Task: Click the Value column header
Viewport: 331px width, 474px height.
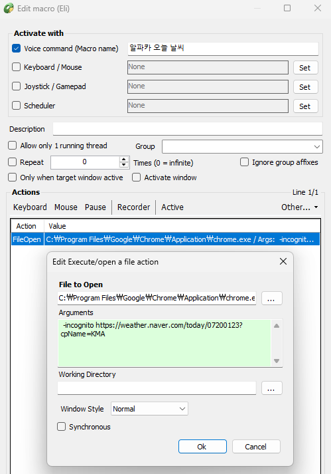Action: pos(182,226)
